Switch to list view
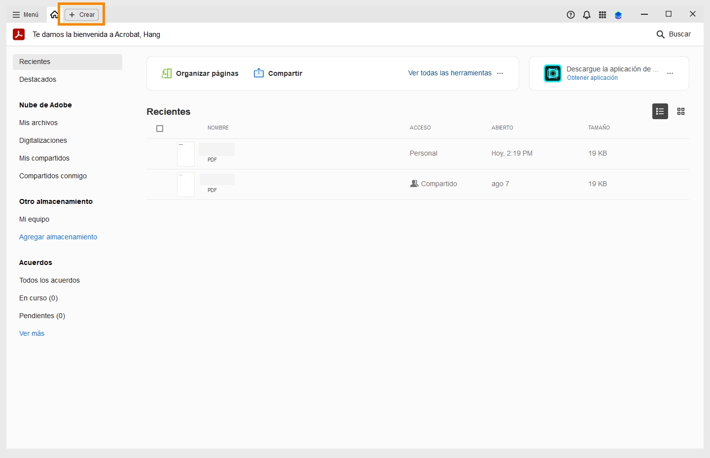710x458 pixels. point(660,111)
